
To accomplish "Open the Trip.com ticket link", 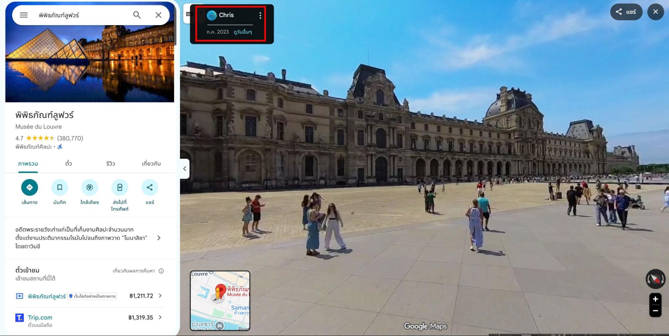I will [40, 318].
